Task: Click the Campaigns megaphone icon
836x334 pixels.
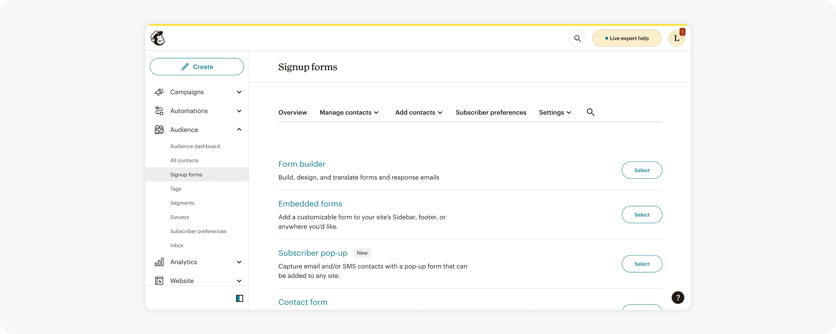Action: tap(159, 92)
